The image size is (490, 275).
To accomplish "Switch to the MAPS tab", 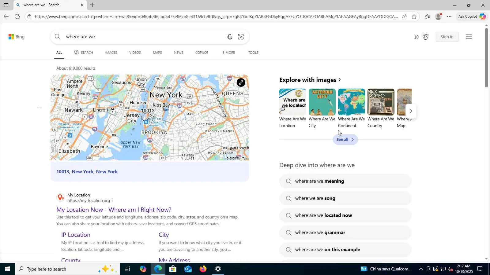I will [157, 53].
